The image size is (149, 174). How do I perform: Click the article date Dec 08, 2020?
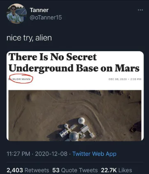(118, 79)
